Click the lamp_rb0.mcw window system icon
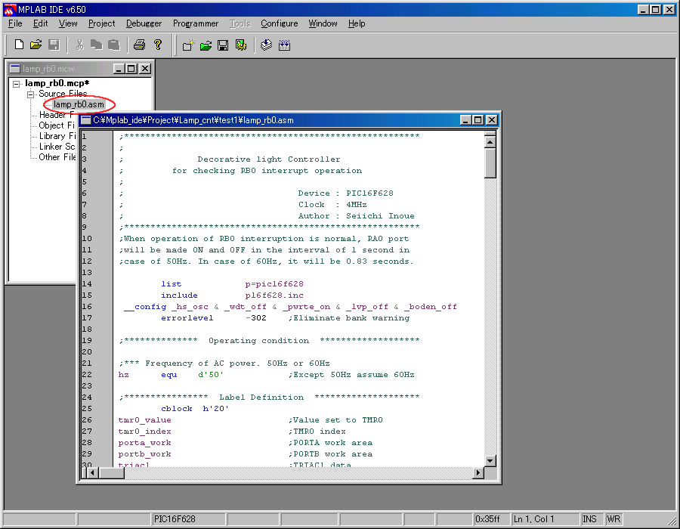Viewport: 680px width, 529px height. (x=15, y=69)
